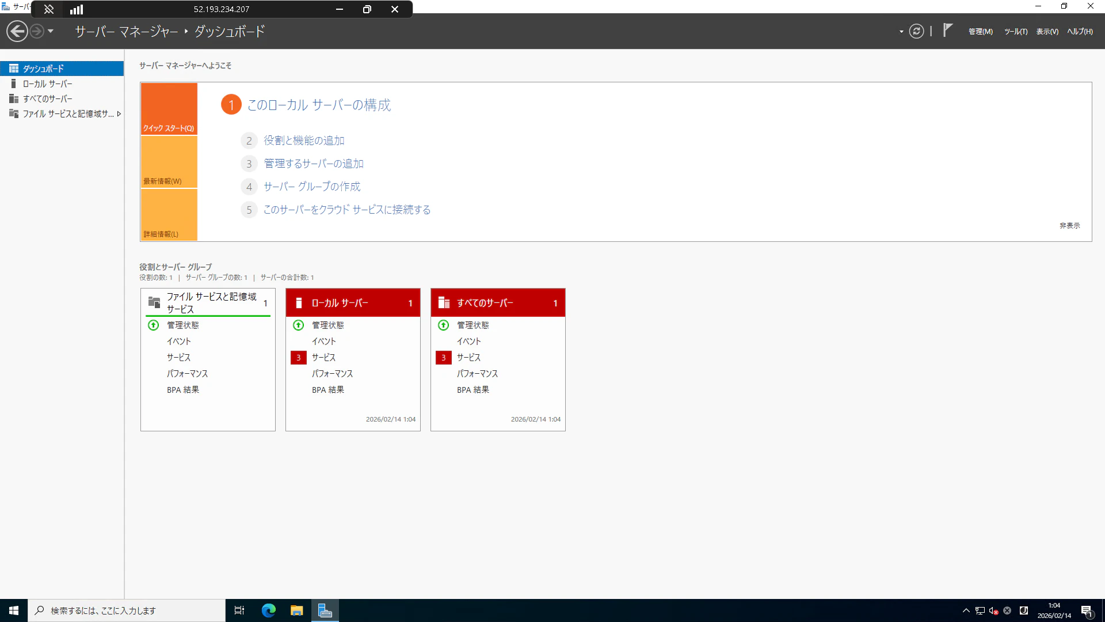
Task: Open the 管理(M) menu
Action: coord(980,32)
